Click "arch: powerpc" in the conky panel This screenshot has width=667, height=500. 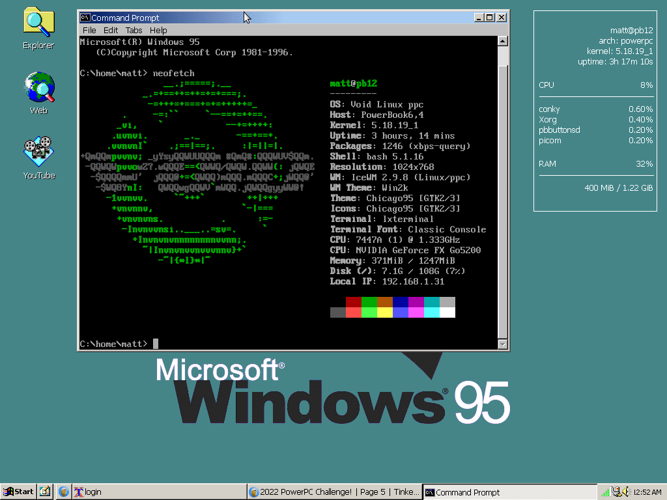(626, 41)
